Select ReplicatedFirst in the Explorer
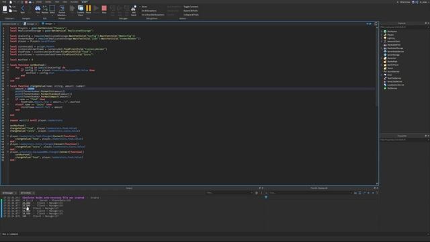 (394, 45)
